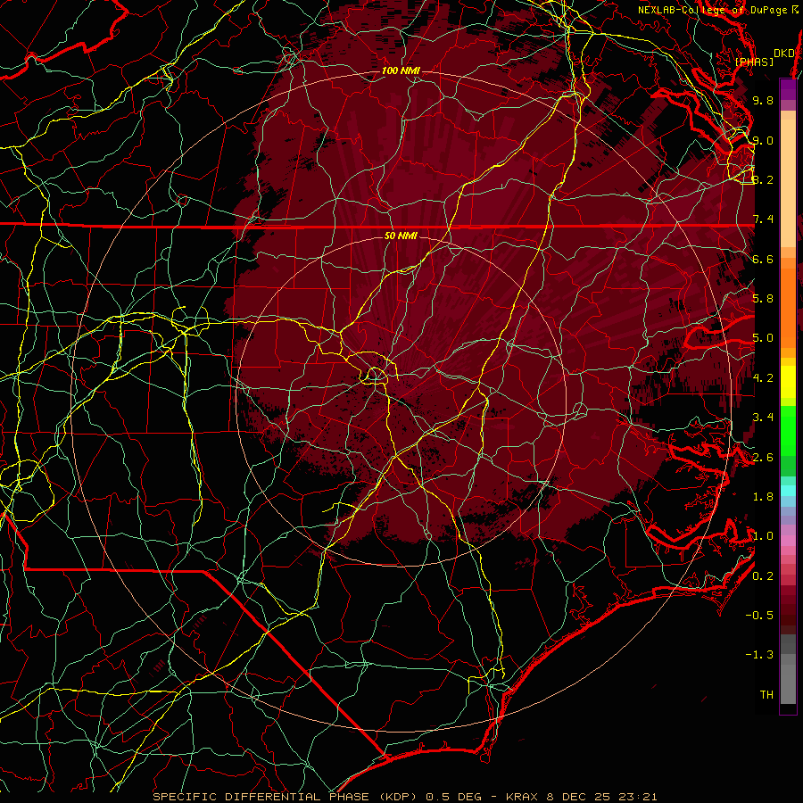The height and width of the screenshot is (803, 803).
Task: Click the -1.3 scale value label
Action: pyautogui.click(x=759, y=655)
